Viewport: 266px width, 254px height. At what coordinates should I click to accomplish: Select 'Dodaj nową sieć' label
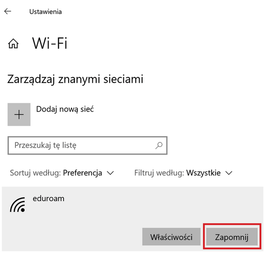(65, 109)
